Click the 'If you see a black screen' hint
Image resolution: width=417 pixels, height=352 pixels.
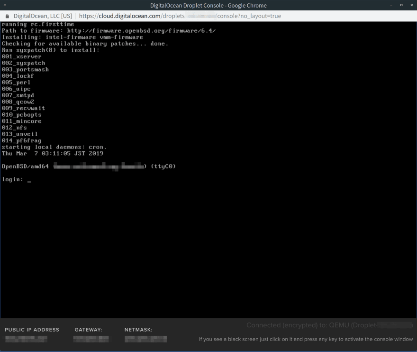pyautogui.click(x=306, y=339)
